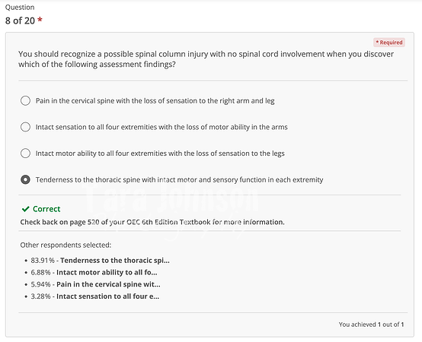The height and width of the screenshot is (342, 422).
Task: Click the question prompt about spinal column injury
Action: coord(206,59)
